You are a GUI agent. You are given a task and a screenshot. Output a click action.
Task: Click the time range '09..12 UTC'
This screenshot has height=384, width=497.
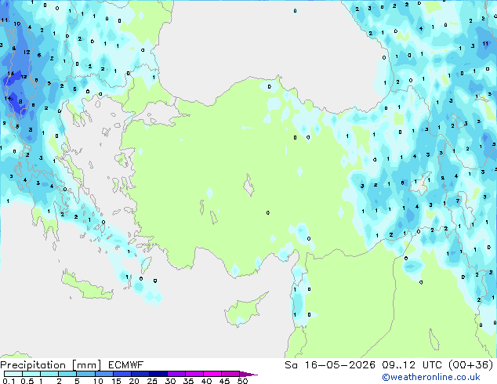(x=412, y=365)
